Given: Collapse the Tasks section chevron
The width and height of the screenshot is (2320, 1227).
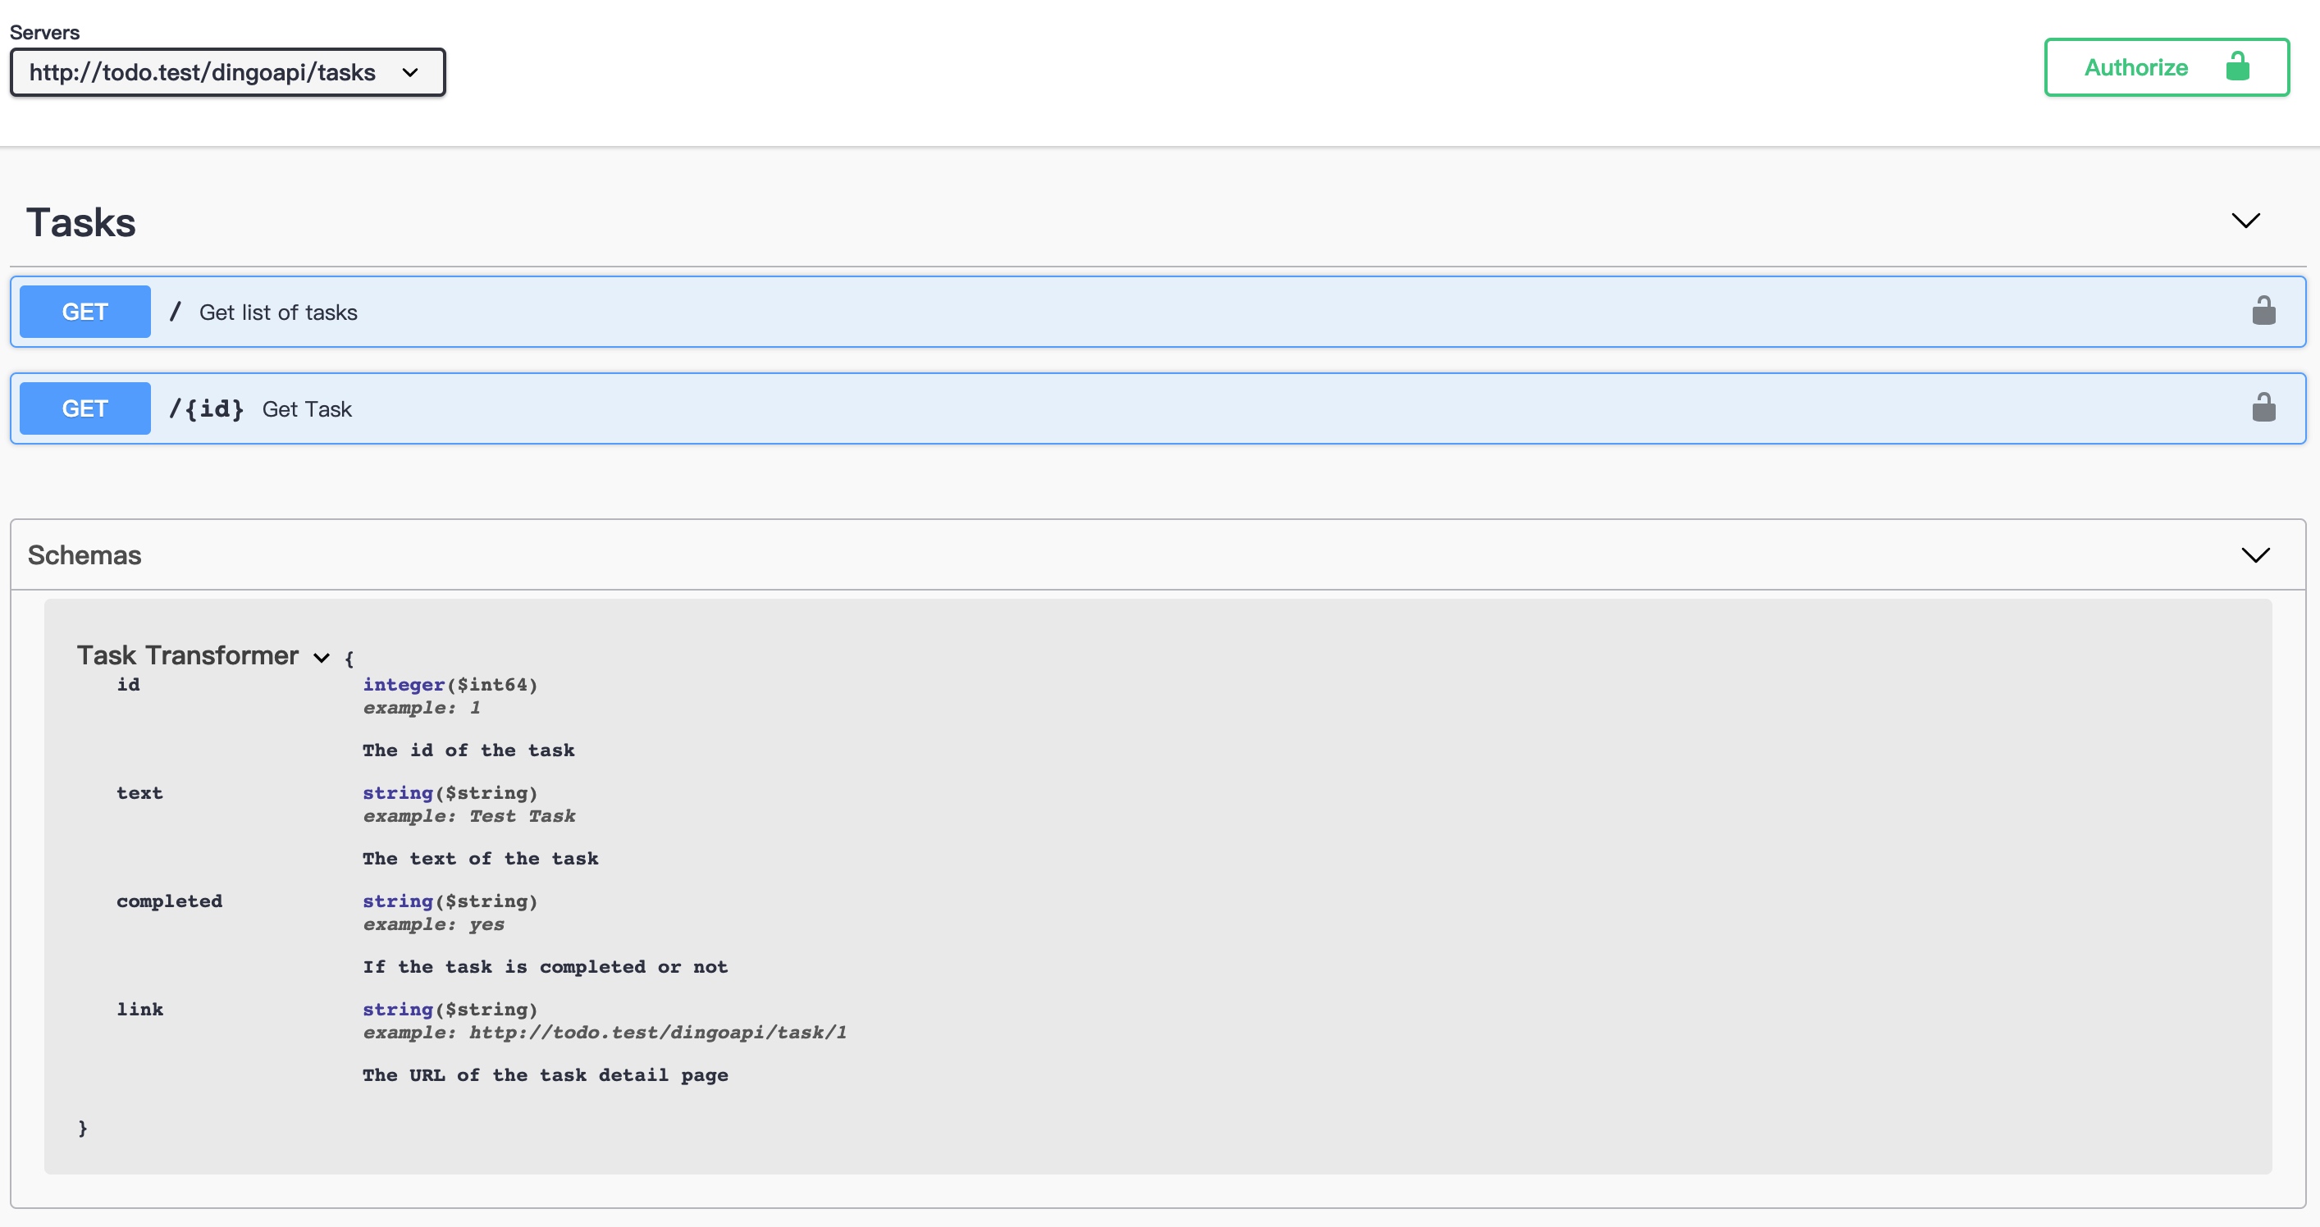Looking at the screenshot, I should point(2245,221).
